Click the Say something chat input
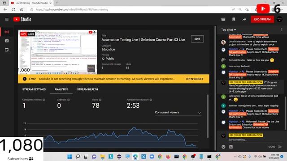Viewport: 287px width, 161px height. tap(255, 140)
